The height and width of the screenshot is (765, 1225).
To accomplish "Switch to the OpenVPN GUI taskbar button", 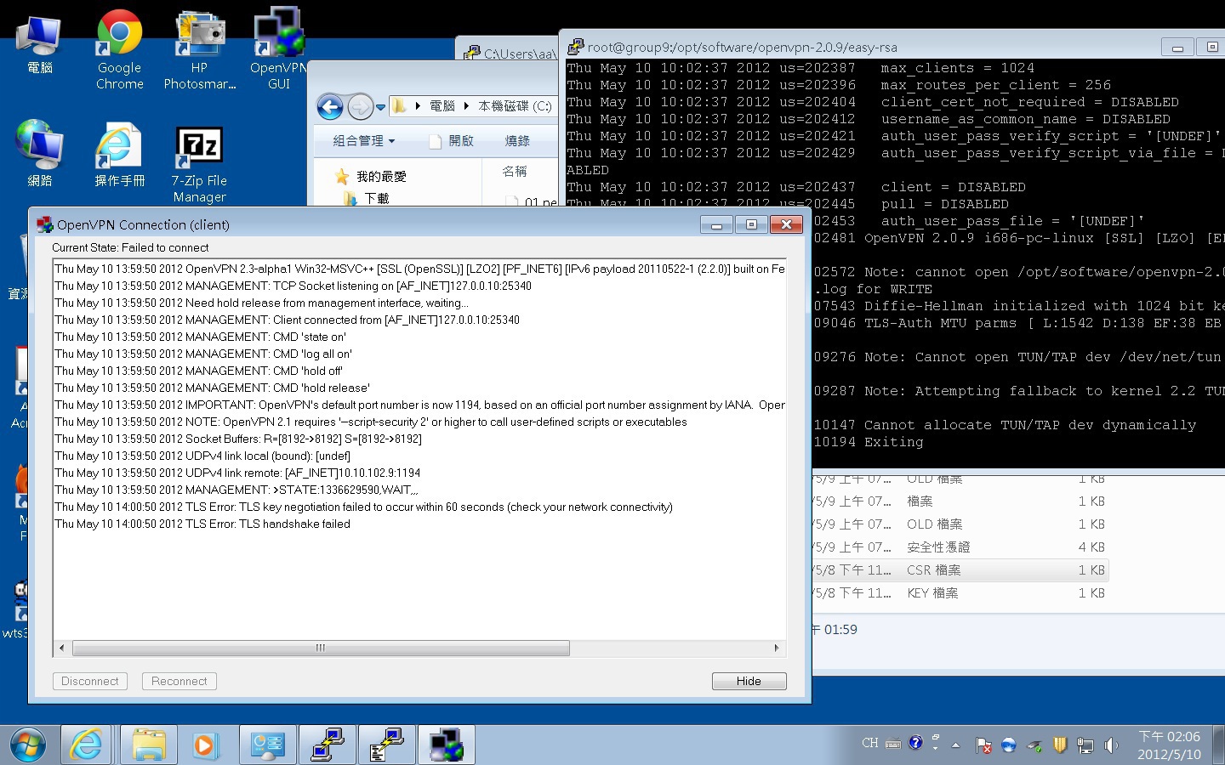I will click(x=447, y=745).
